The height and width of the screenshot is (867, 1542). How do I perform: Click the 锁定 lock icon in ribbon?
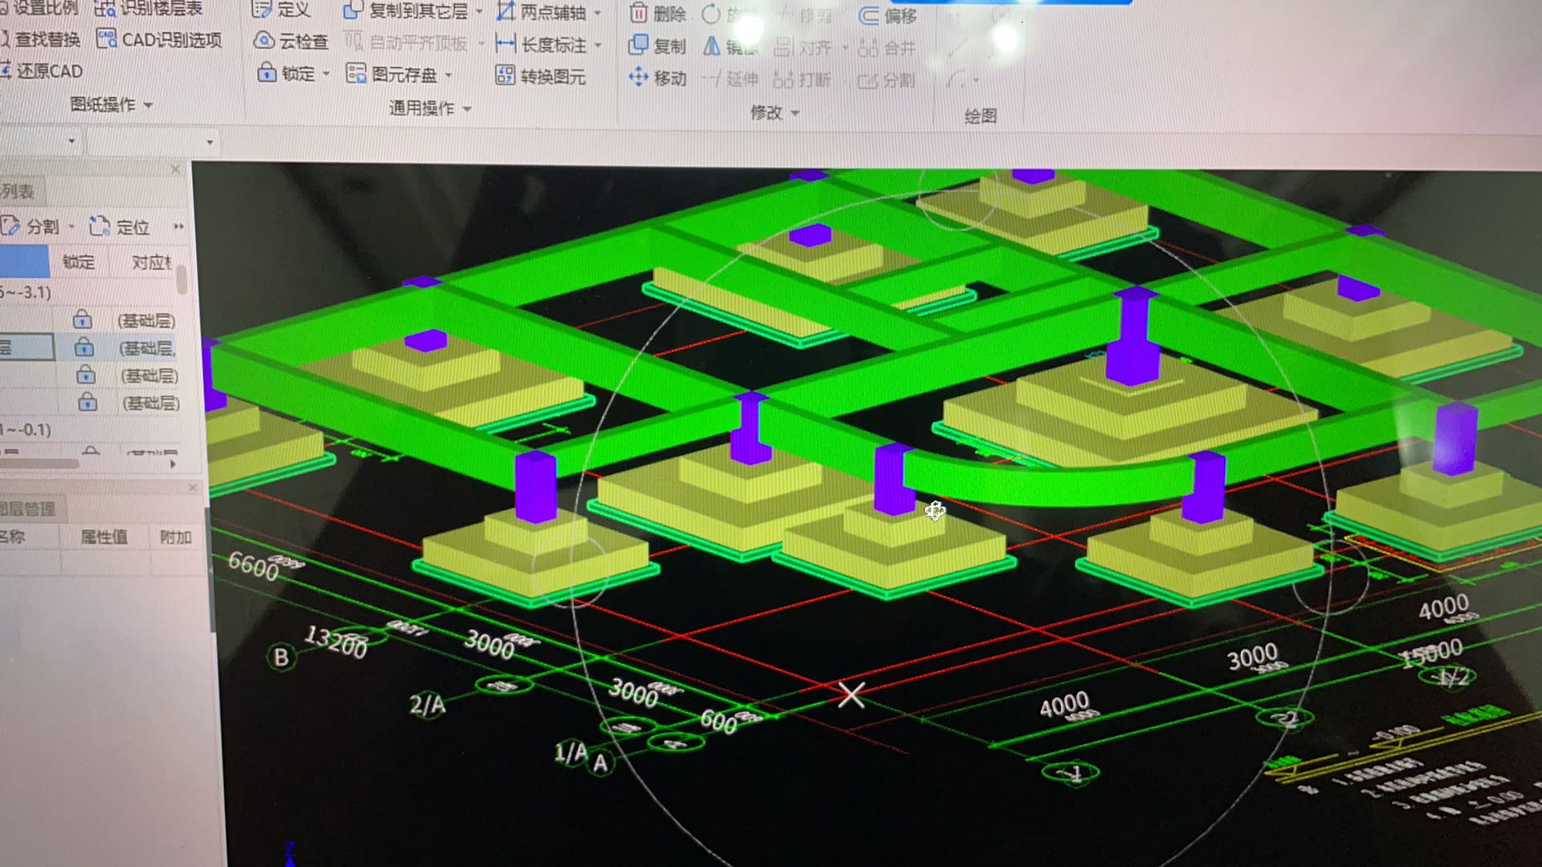coord(267,73)
